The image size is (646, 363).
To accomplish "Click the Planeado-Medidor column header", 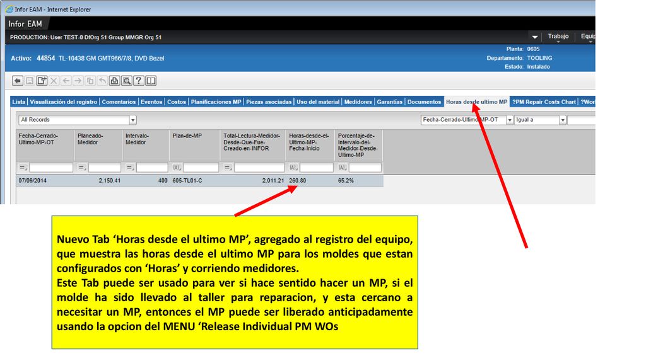I will tap(98, 145).
